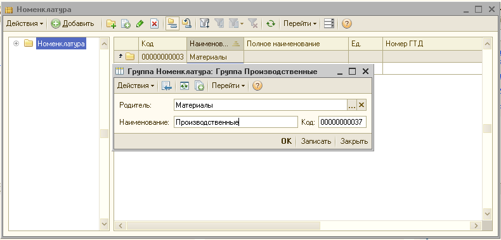Open help in the group dialog toolbar
The height and width of the screenshot is (240, 501).
257,85
